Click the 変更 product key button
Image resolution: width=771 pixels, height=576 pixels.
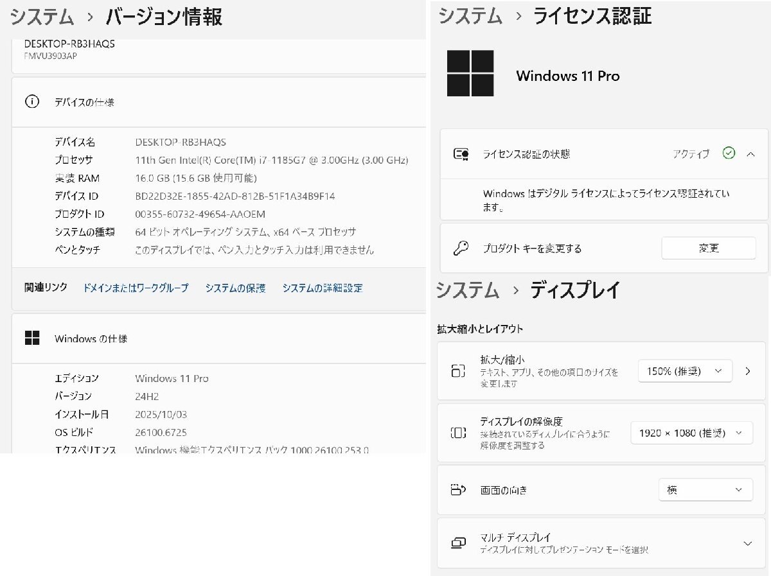tap(709, 248)
